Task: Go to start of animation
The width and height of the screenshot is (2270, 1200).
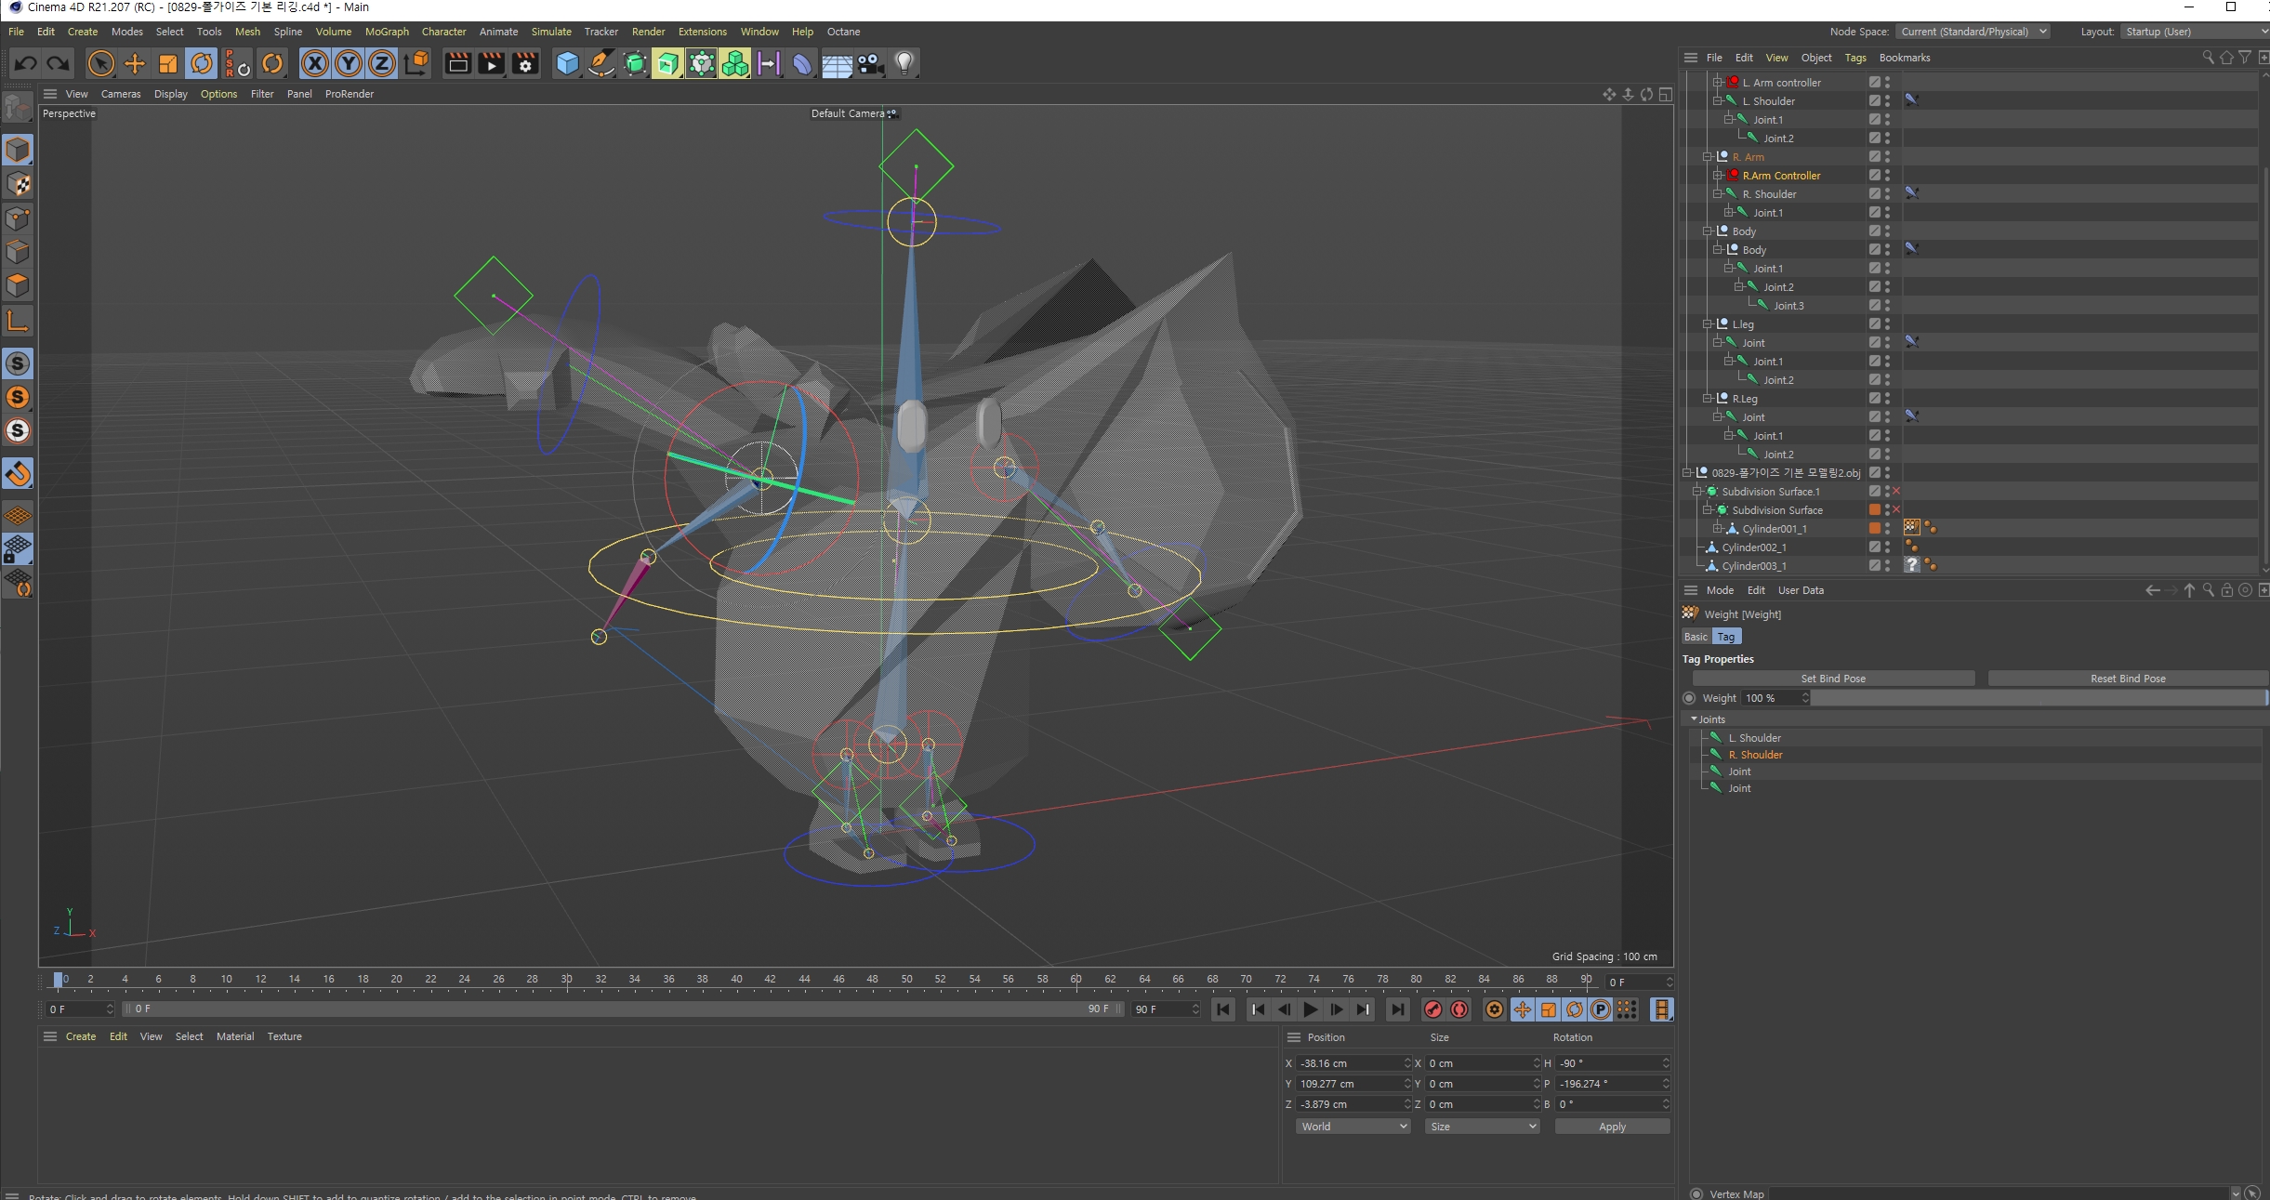Action: [x=1223, y=1009]
